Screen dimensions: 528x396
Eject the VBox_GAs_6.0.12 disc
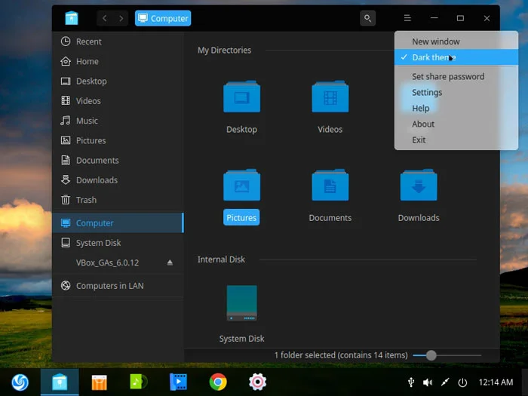click(x=170, y=262)
